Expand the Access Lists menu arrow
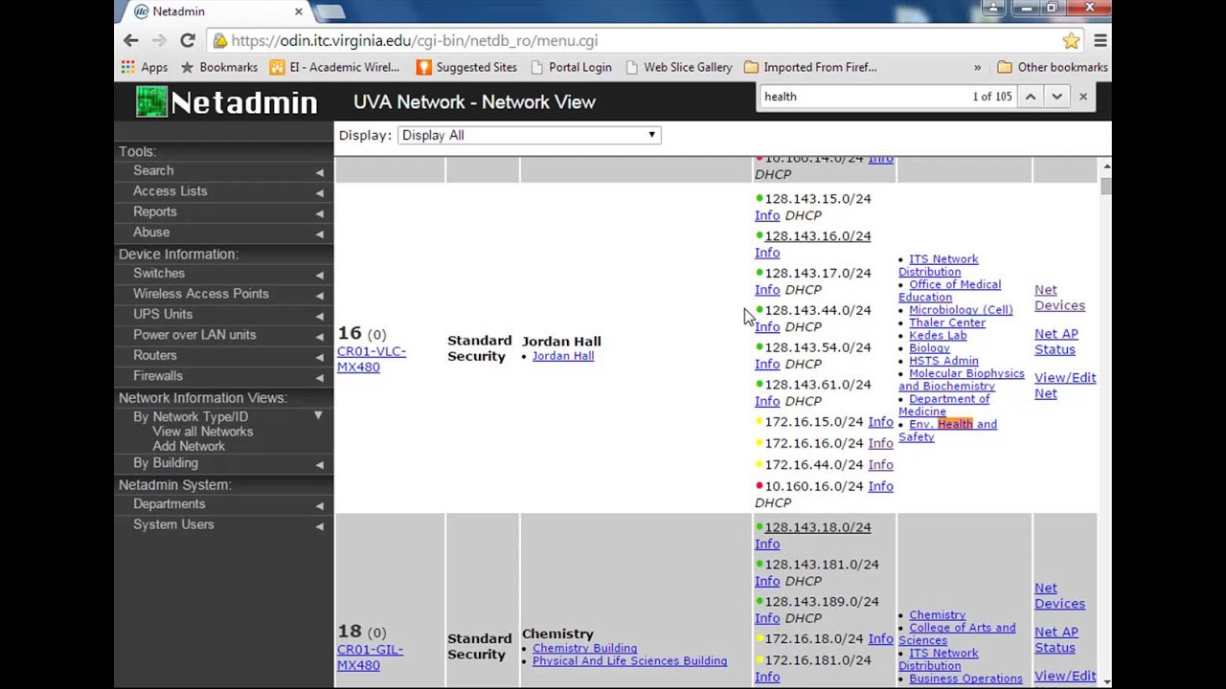Image resolution: width=1226 pixels, height=689 pixels. click(x=319, y=192)
